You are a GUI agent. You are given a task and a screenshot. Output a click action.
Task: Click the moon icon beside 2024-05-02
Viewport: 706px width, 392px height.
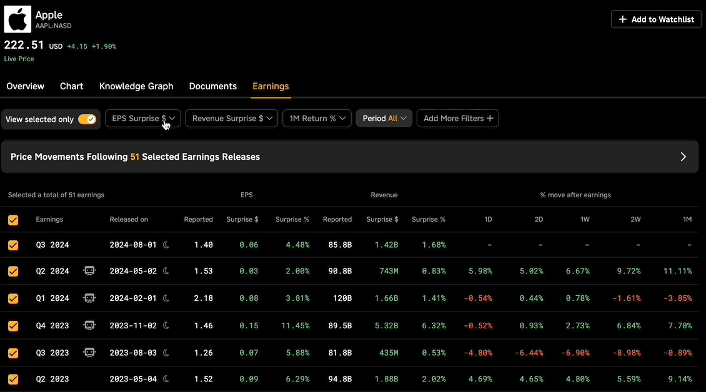pyautogui.click(x=166, y=271)
